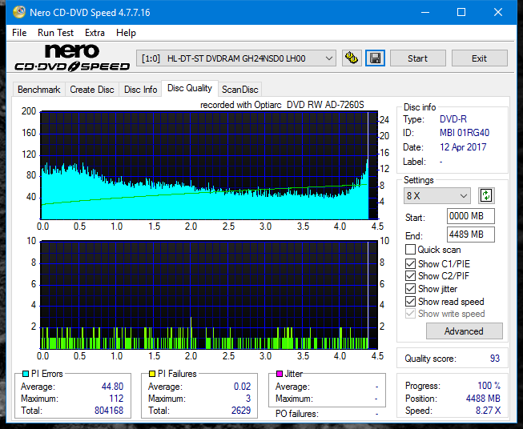Save results with floppy disk icon
This screenshot has width=523, height=429.
[x=376, y=58]
